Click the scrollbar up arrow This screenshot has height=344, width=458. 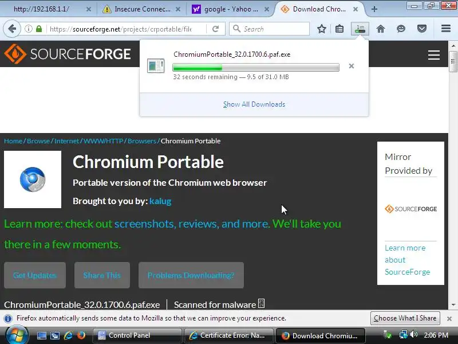click(453, 46)
